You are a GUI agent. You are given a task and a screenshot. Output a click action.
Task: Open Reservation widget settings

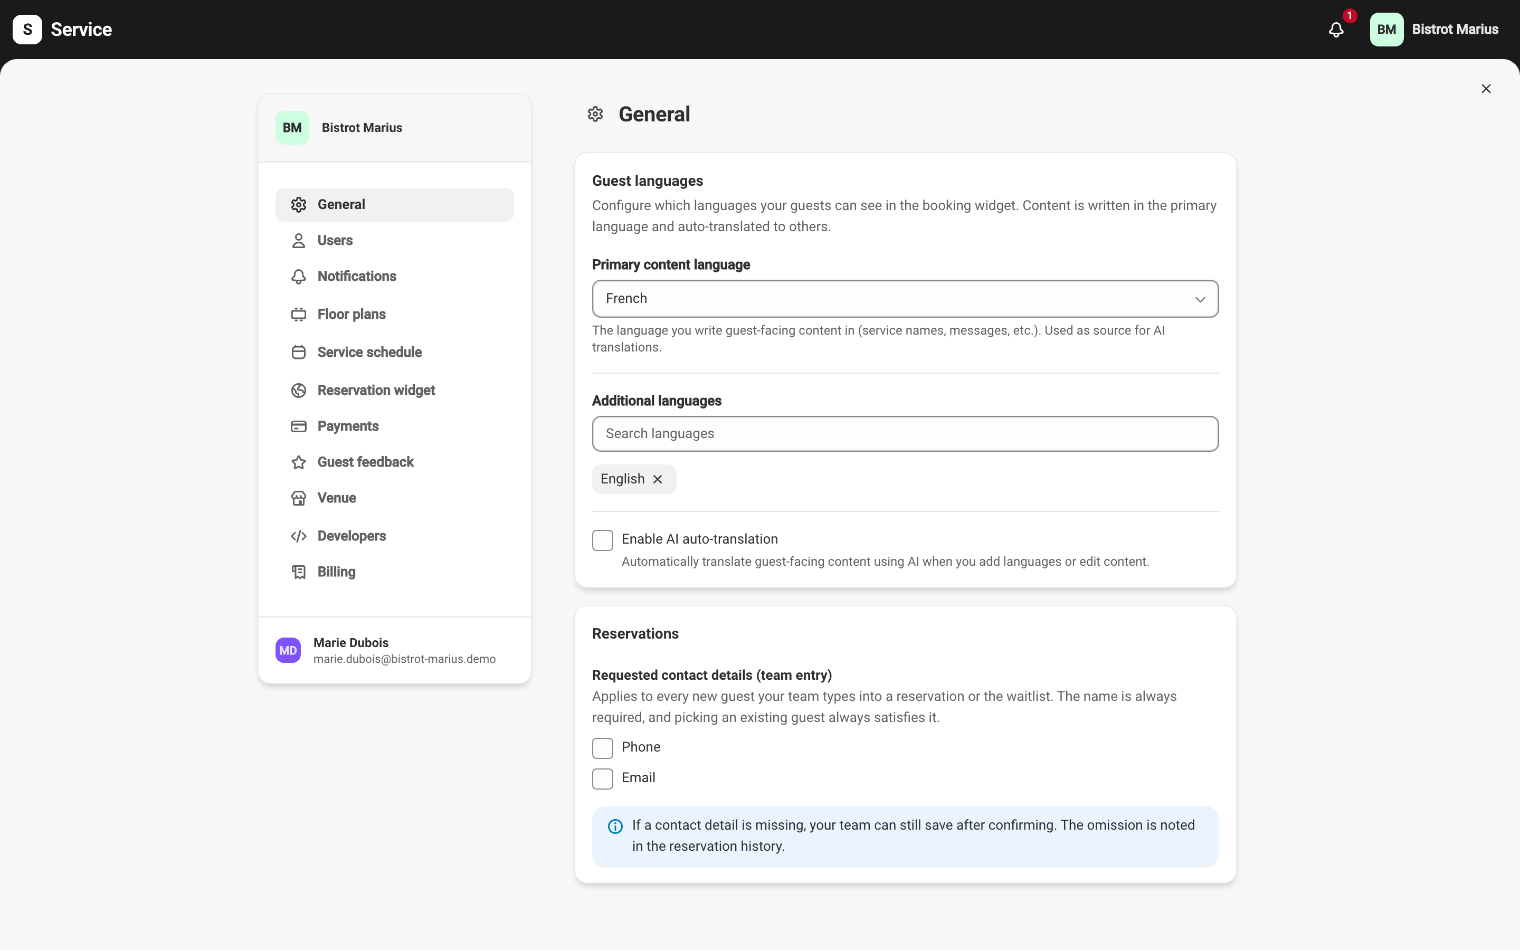click(x=394, y=390)
